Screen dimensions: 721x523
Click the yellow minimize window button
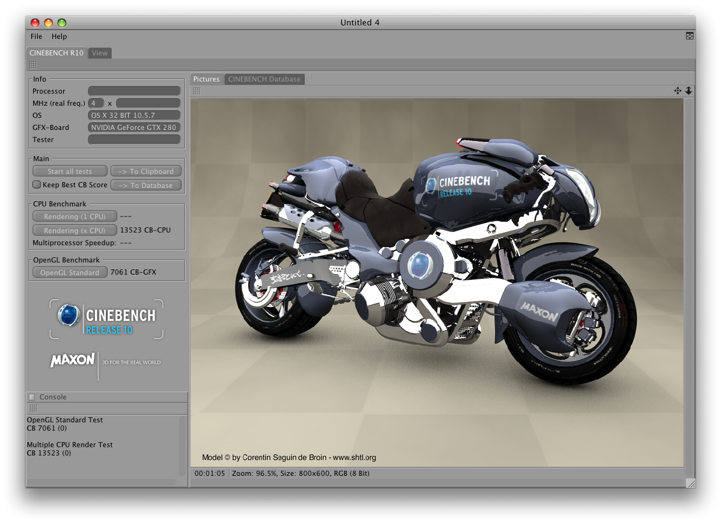coord(48,22)
